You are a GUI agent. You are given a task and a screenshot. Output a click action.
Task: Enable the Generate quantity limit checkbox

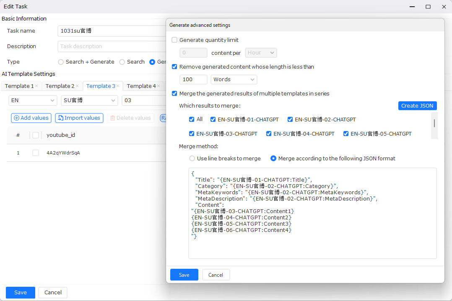click(174, 40)
